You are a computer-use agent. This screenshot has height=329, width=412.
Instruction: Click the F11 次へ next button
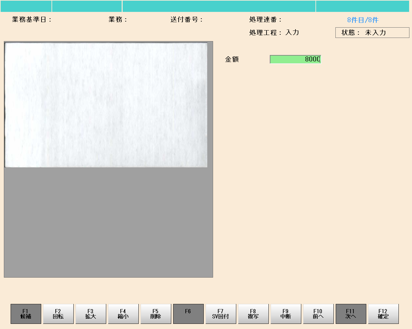[x=351, y=314]
